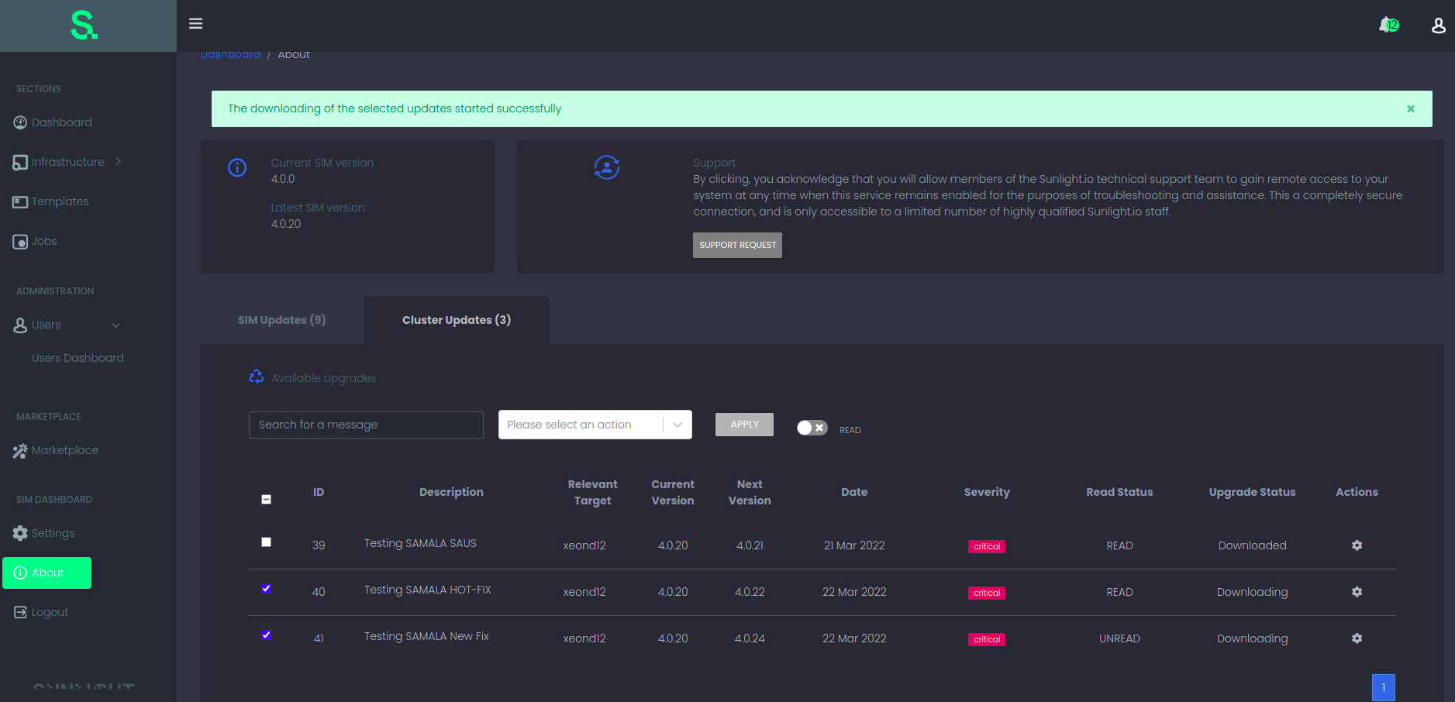Check the box for Testing SAMALA SAUS
This screenshot has width=1455, height=702.
(266, 542)
